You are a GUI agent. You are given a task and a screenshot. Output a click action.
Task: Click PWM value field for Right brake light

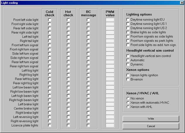[110, 113]
